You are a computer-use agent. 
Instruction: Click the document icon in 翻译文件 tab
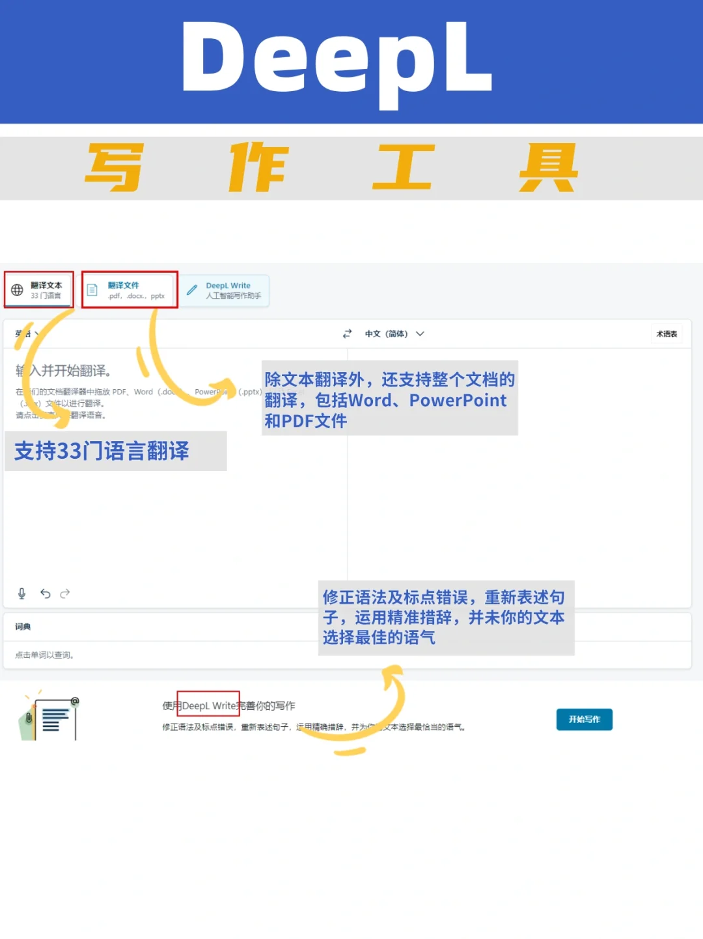92,290
